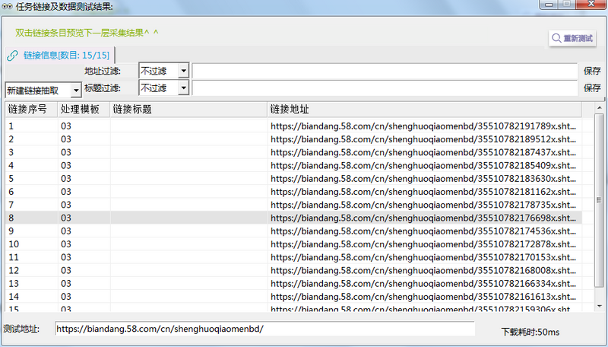Select link row ending 3551078219178​9x
608x347 pixels.
coord(293,126)
